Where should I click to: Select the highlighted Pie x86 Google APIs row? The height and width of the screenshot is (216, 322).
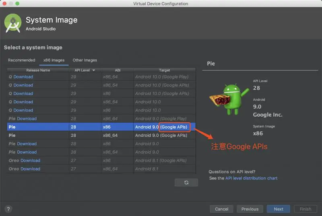[x=101, y=127]
